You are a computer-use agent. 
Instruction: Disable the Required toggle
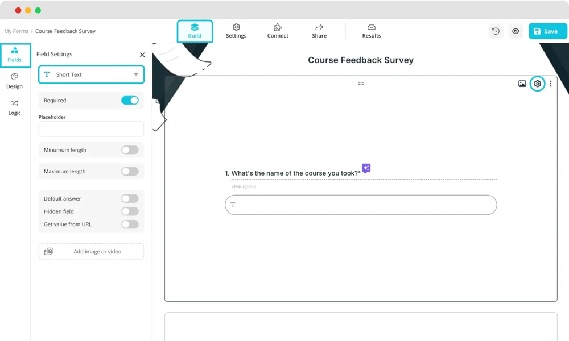pyautogui.click(x=130, y=101)
